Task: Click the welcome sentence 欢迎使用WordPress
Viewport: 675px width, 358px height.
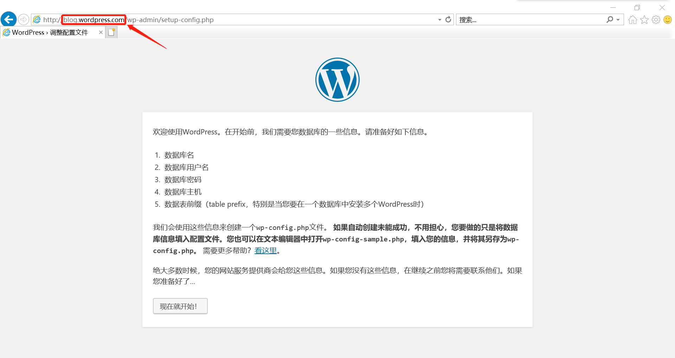Action: pyautogui.click(x=290, y=132)
